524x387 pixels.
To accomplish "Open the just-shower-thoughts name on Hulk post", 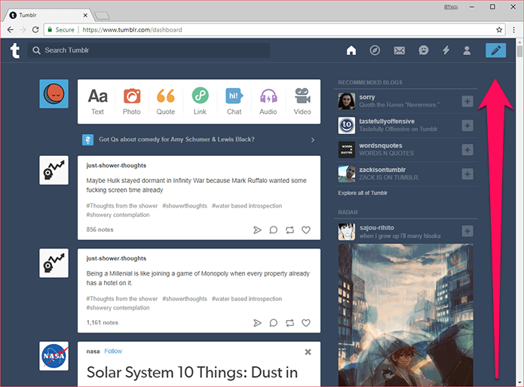I will [116, 166].
